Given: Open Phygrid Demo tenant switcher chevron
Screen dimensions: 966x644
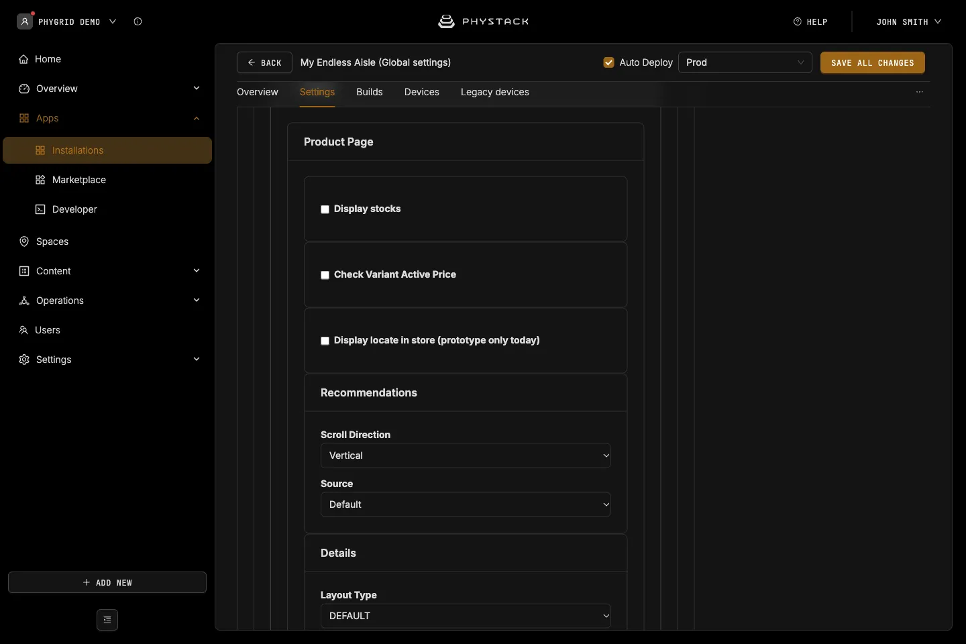Looking at the screenshot, I should 113,21.
